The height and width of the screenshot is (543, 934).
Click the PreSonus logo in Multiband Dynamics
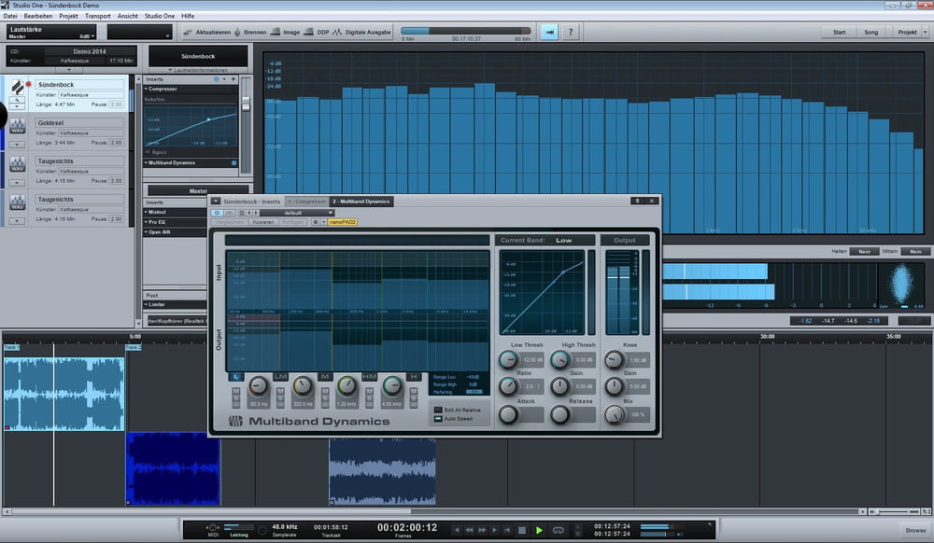coord(237,422)
